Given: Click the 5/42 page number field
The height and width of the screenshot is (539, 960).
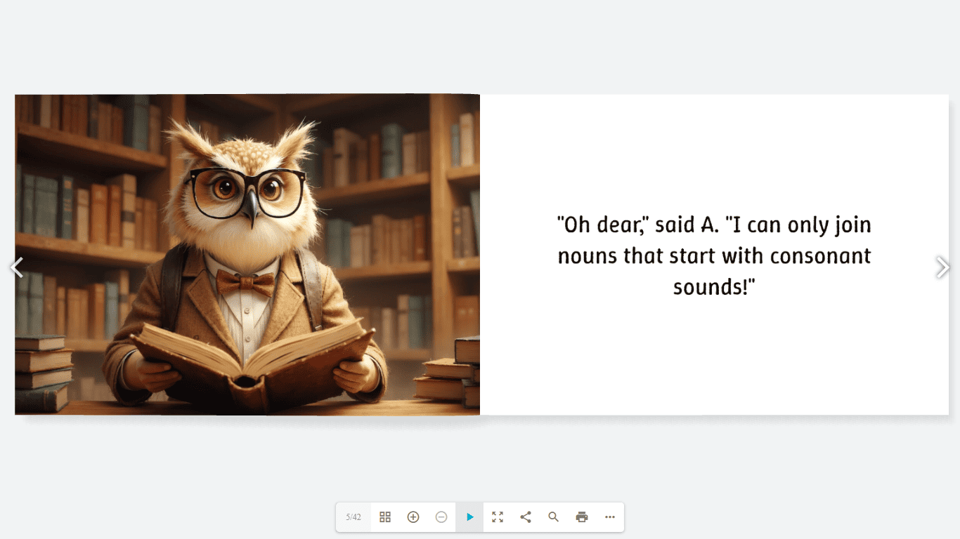Looking at the screenshot, I should (353, 517).
